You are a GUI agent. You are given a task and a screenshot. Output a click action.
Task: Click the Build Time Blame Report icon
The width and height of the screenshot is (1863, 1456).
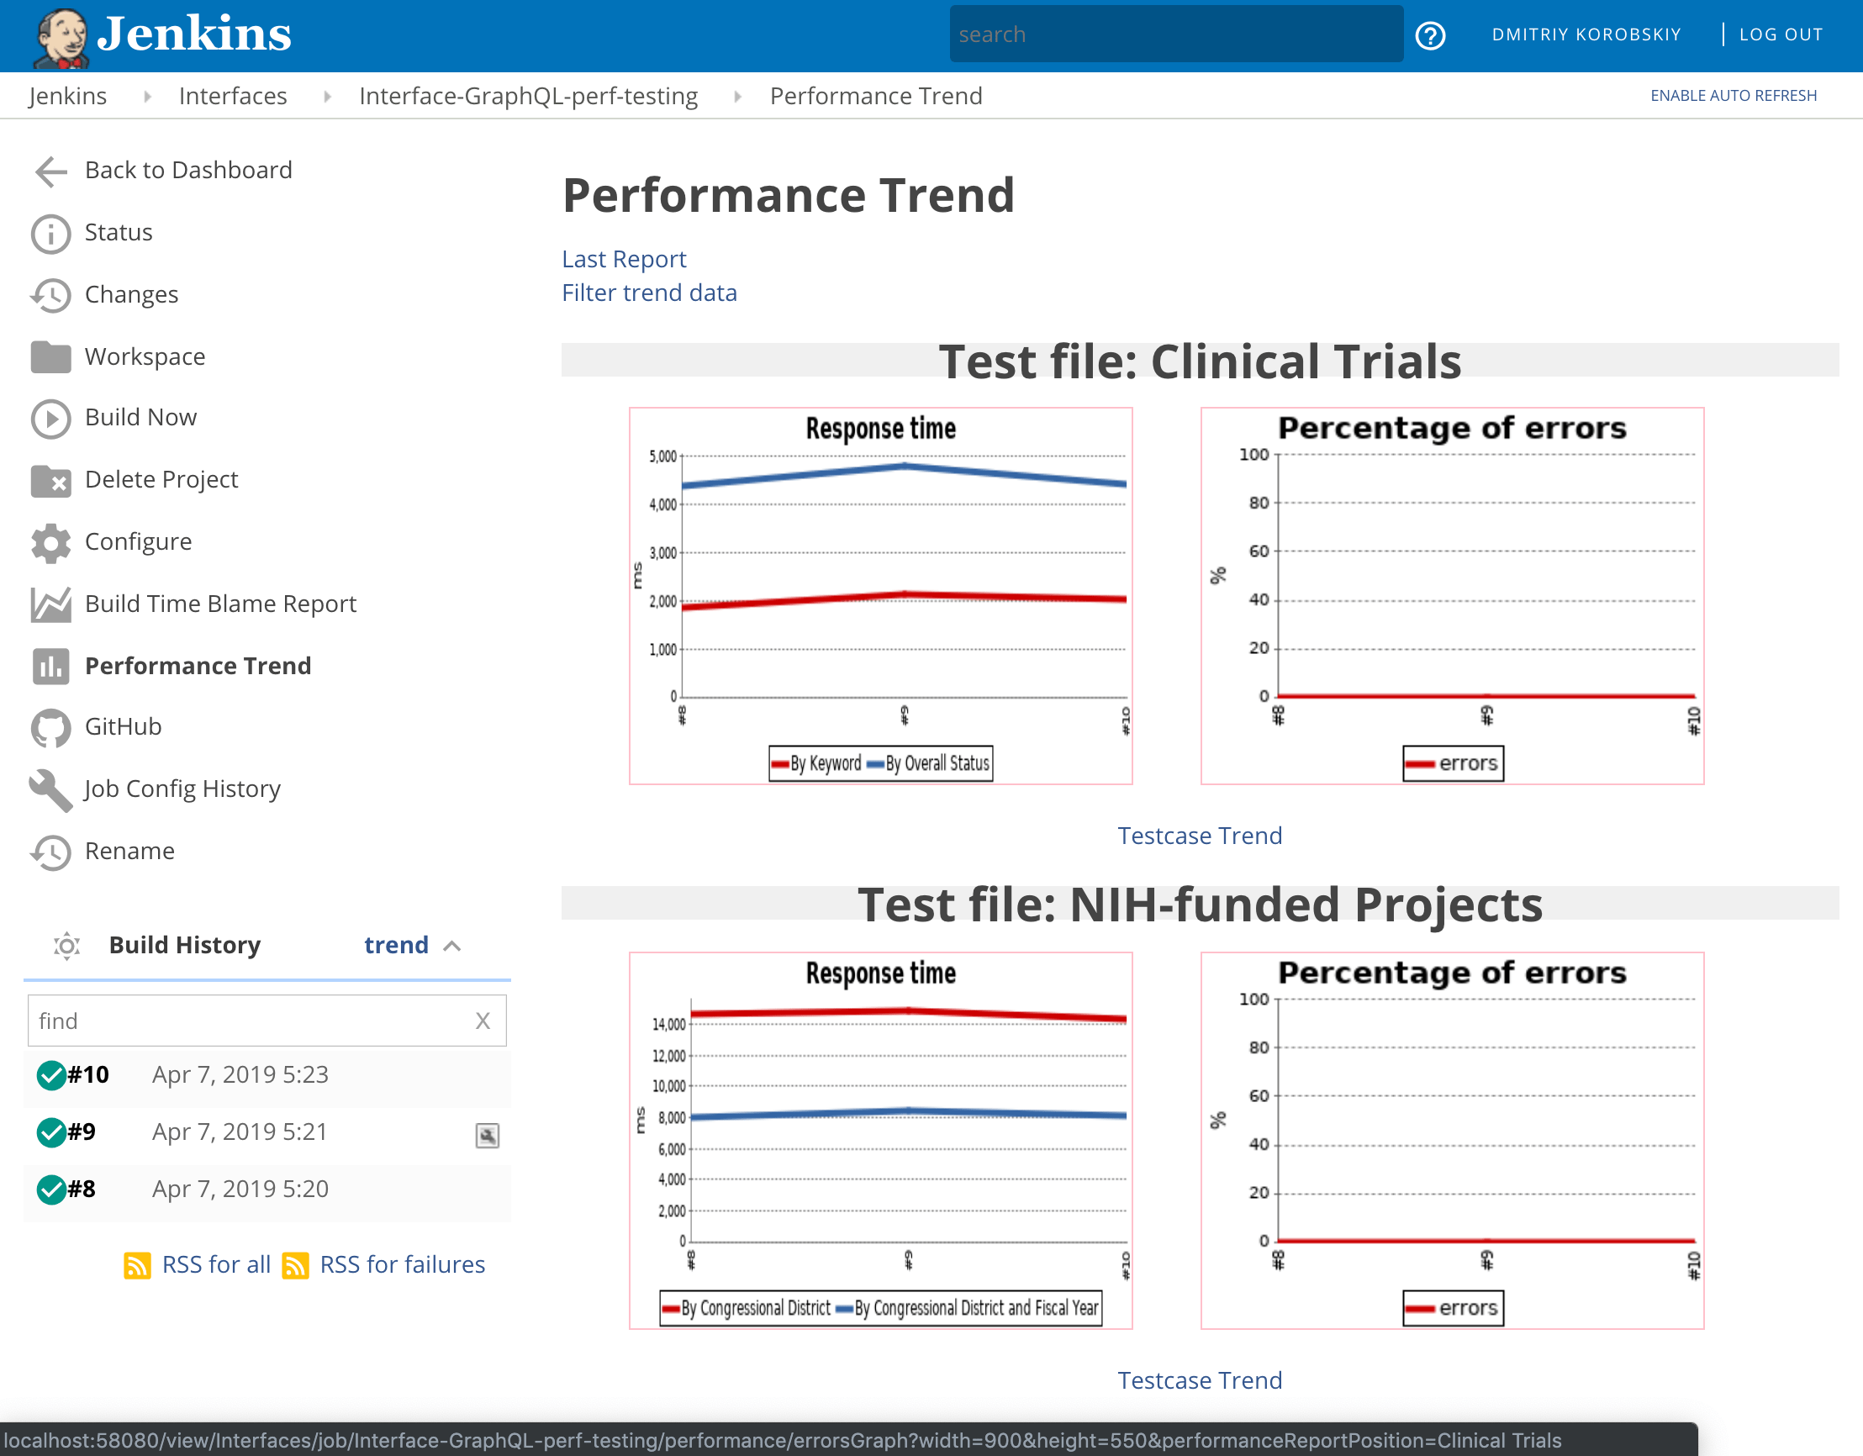pos(50,604)
